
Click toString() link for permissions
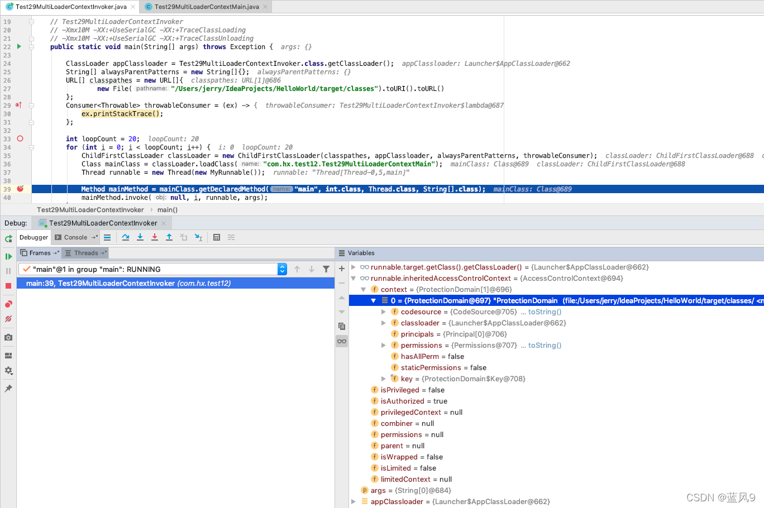click(545, 345)
